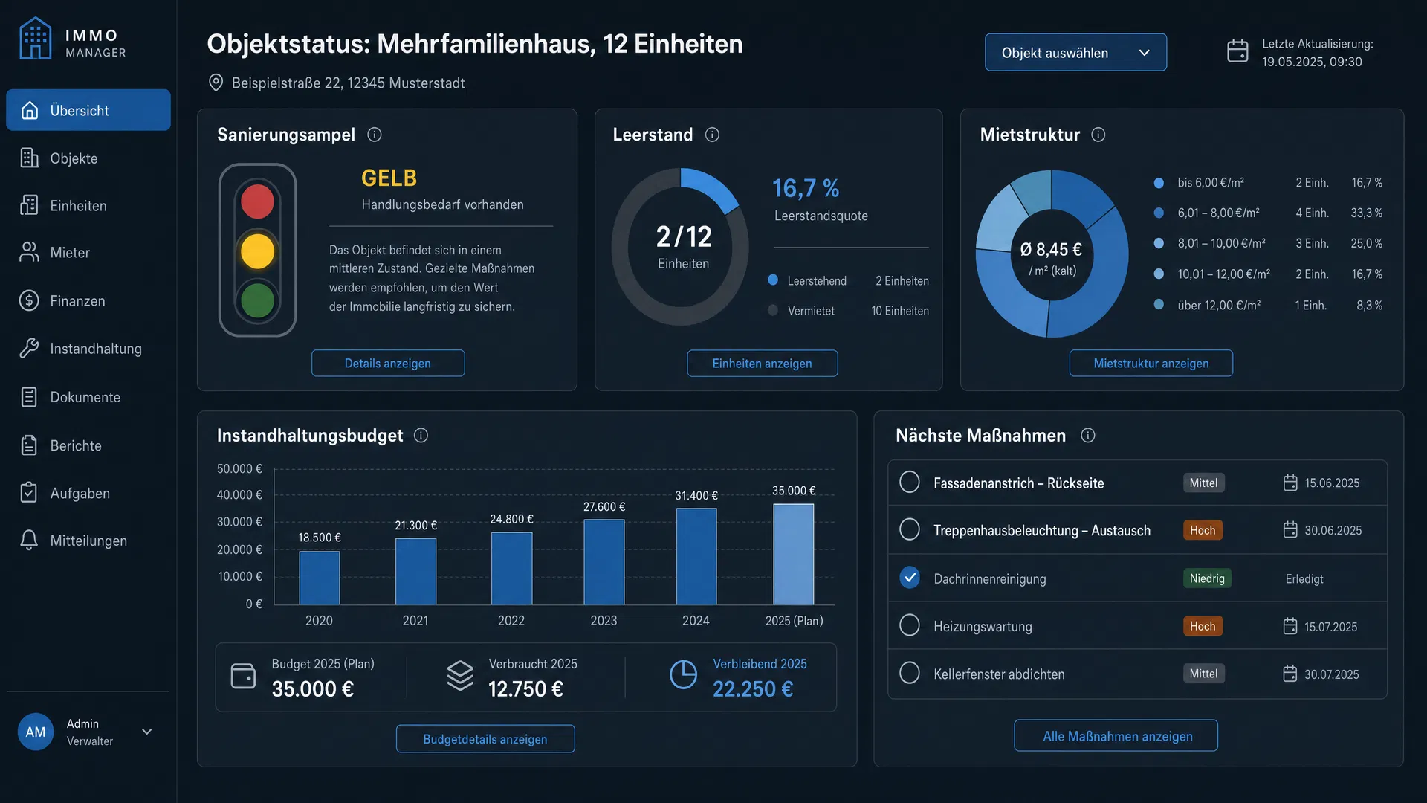
Task: Open the Sanierungsampel info icon
Action: [375, 135]
